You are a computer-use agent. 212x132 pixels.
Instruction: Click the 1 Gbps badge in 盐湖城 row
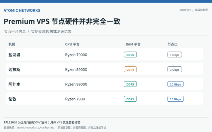175,54
